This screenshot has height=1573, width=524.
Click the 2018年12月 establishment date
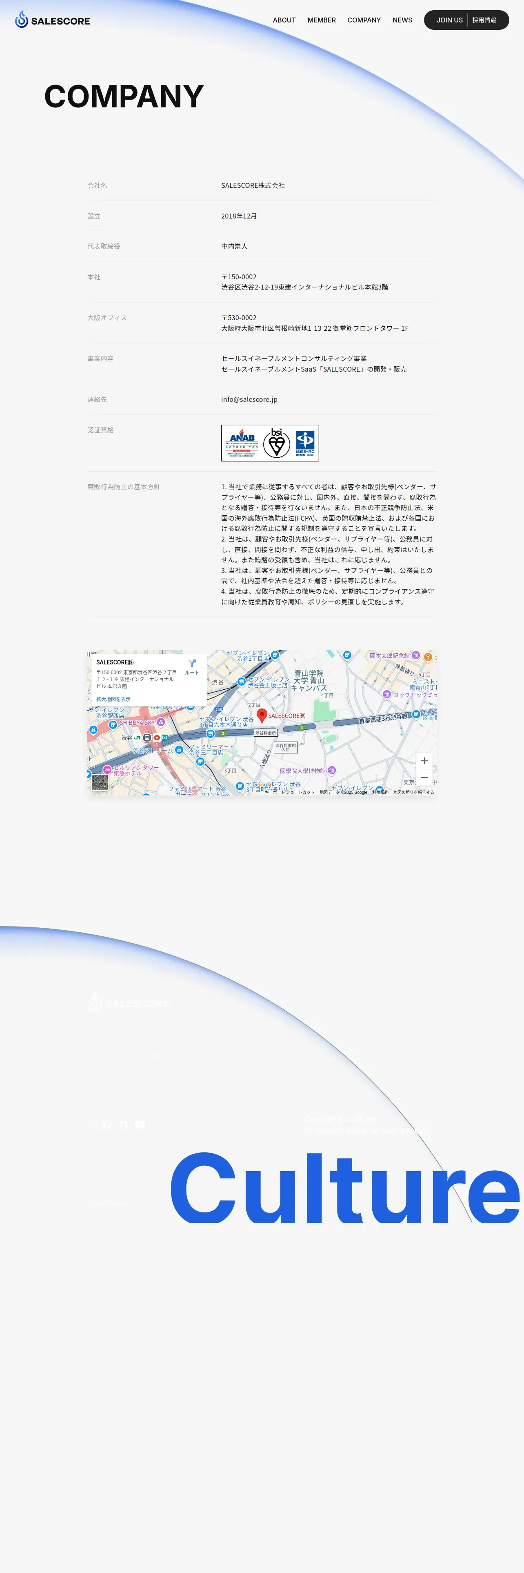coord(239,216)
